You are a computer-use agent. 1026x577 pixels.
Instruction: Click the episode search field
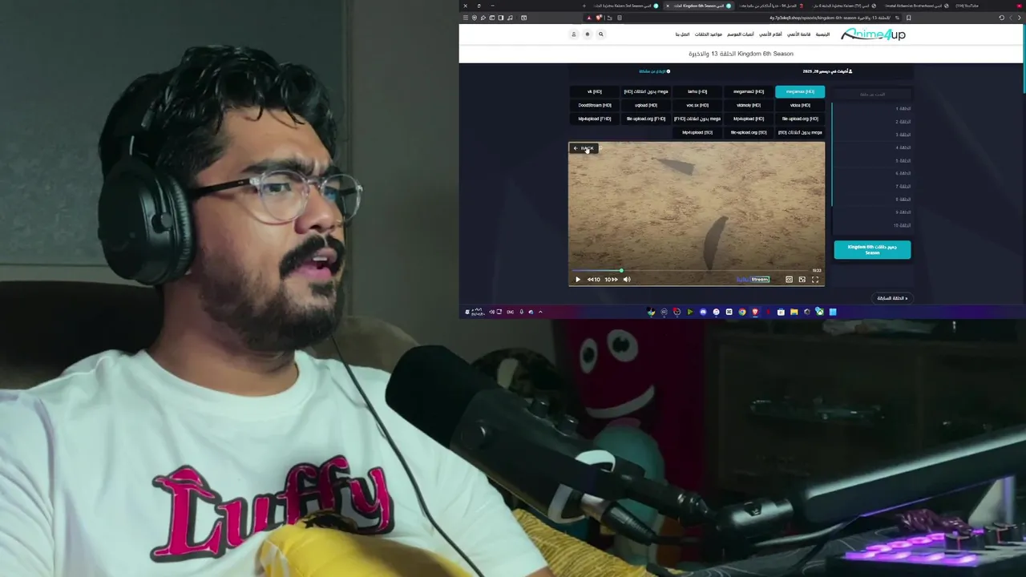(x=872, y=94)
